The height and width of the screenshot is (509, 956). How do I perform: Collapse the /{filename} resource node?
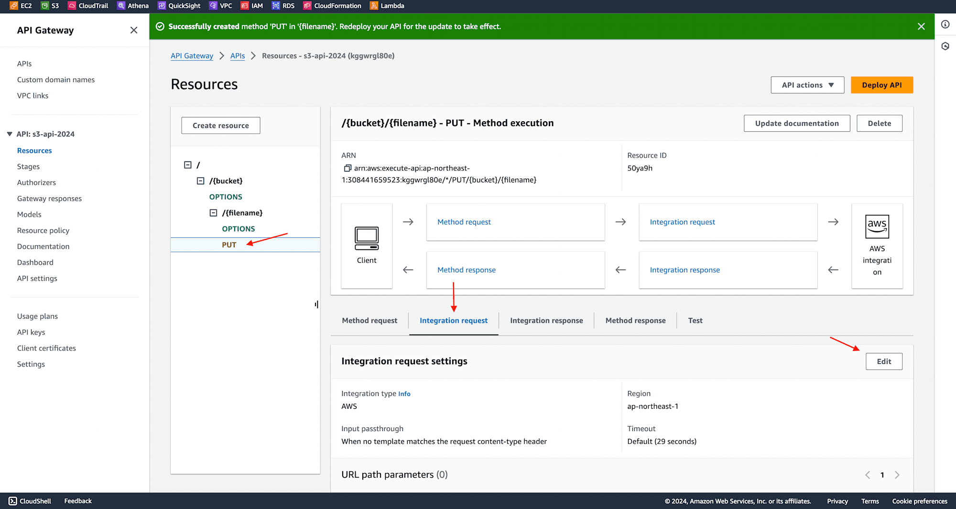pos(213,213)
